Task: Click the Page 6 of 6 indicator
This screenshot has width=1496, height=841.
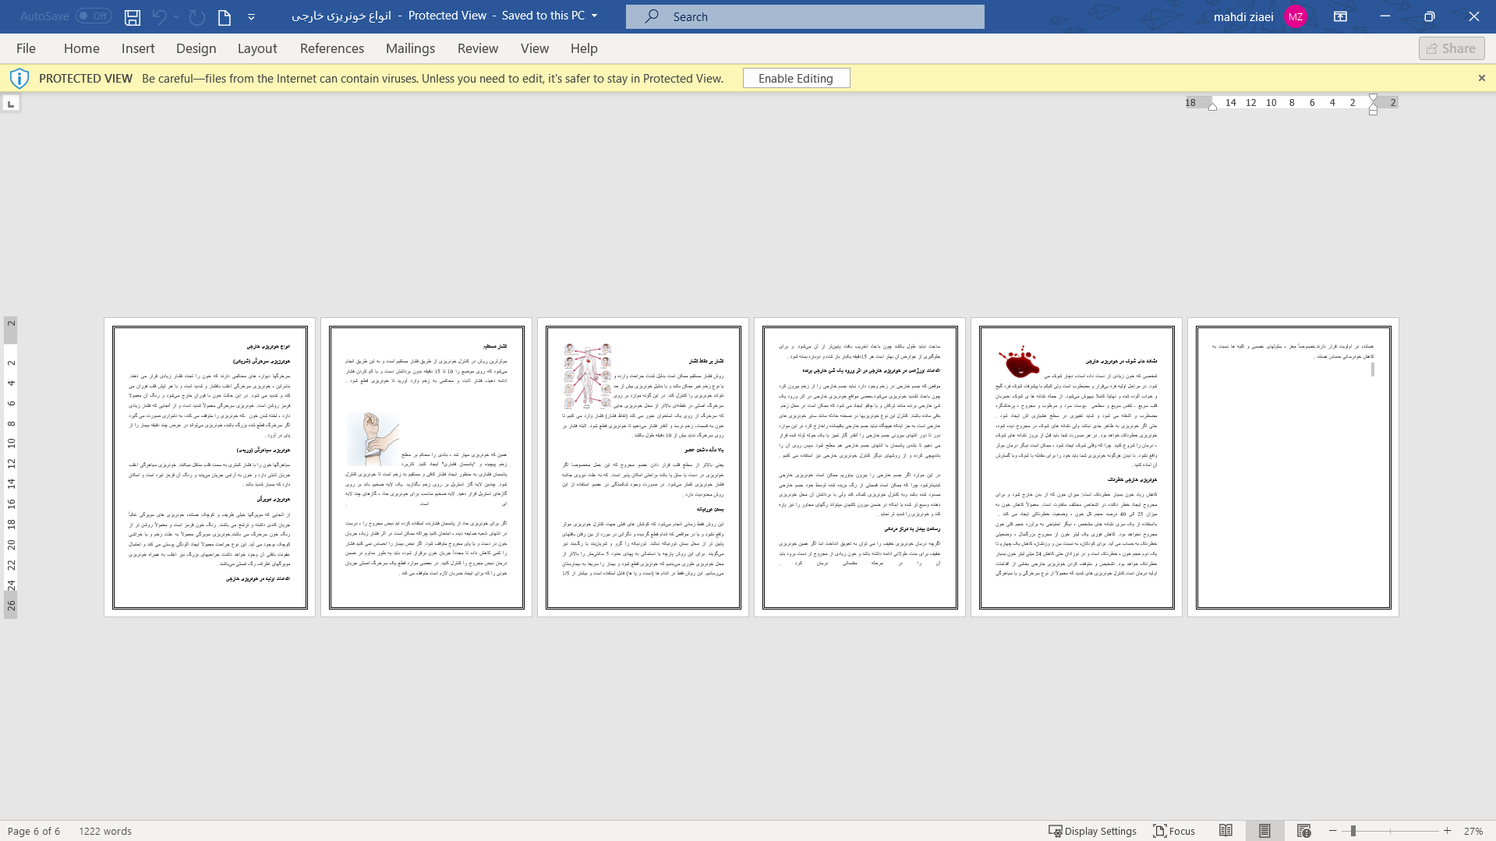Action: (x=34, y=831)
